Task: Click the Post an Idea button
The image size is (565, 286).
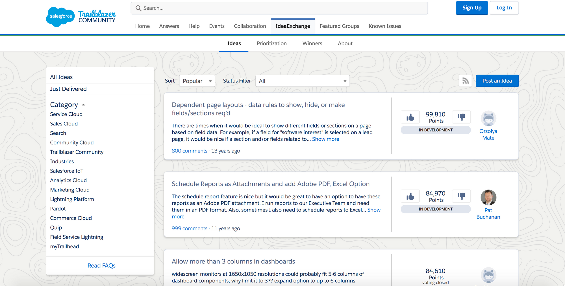Action: pyautogui.click(x=497, y=81)
